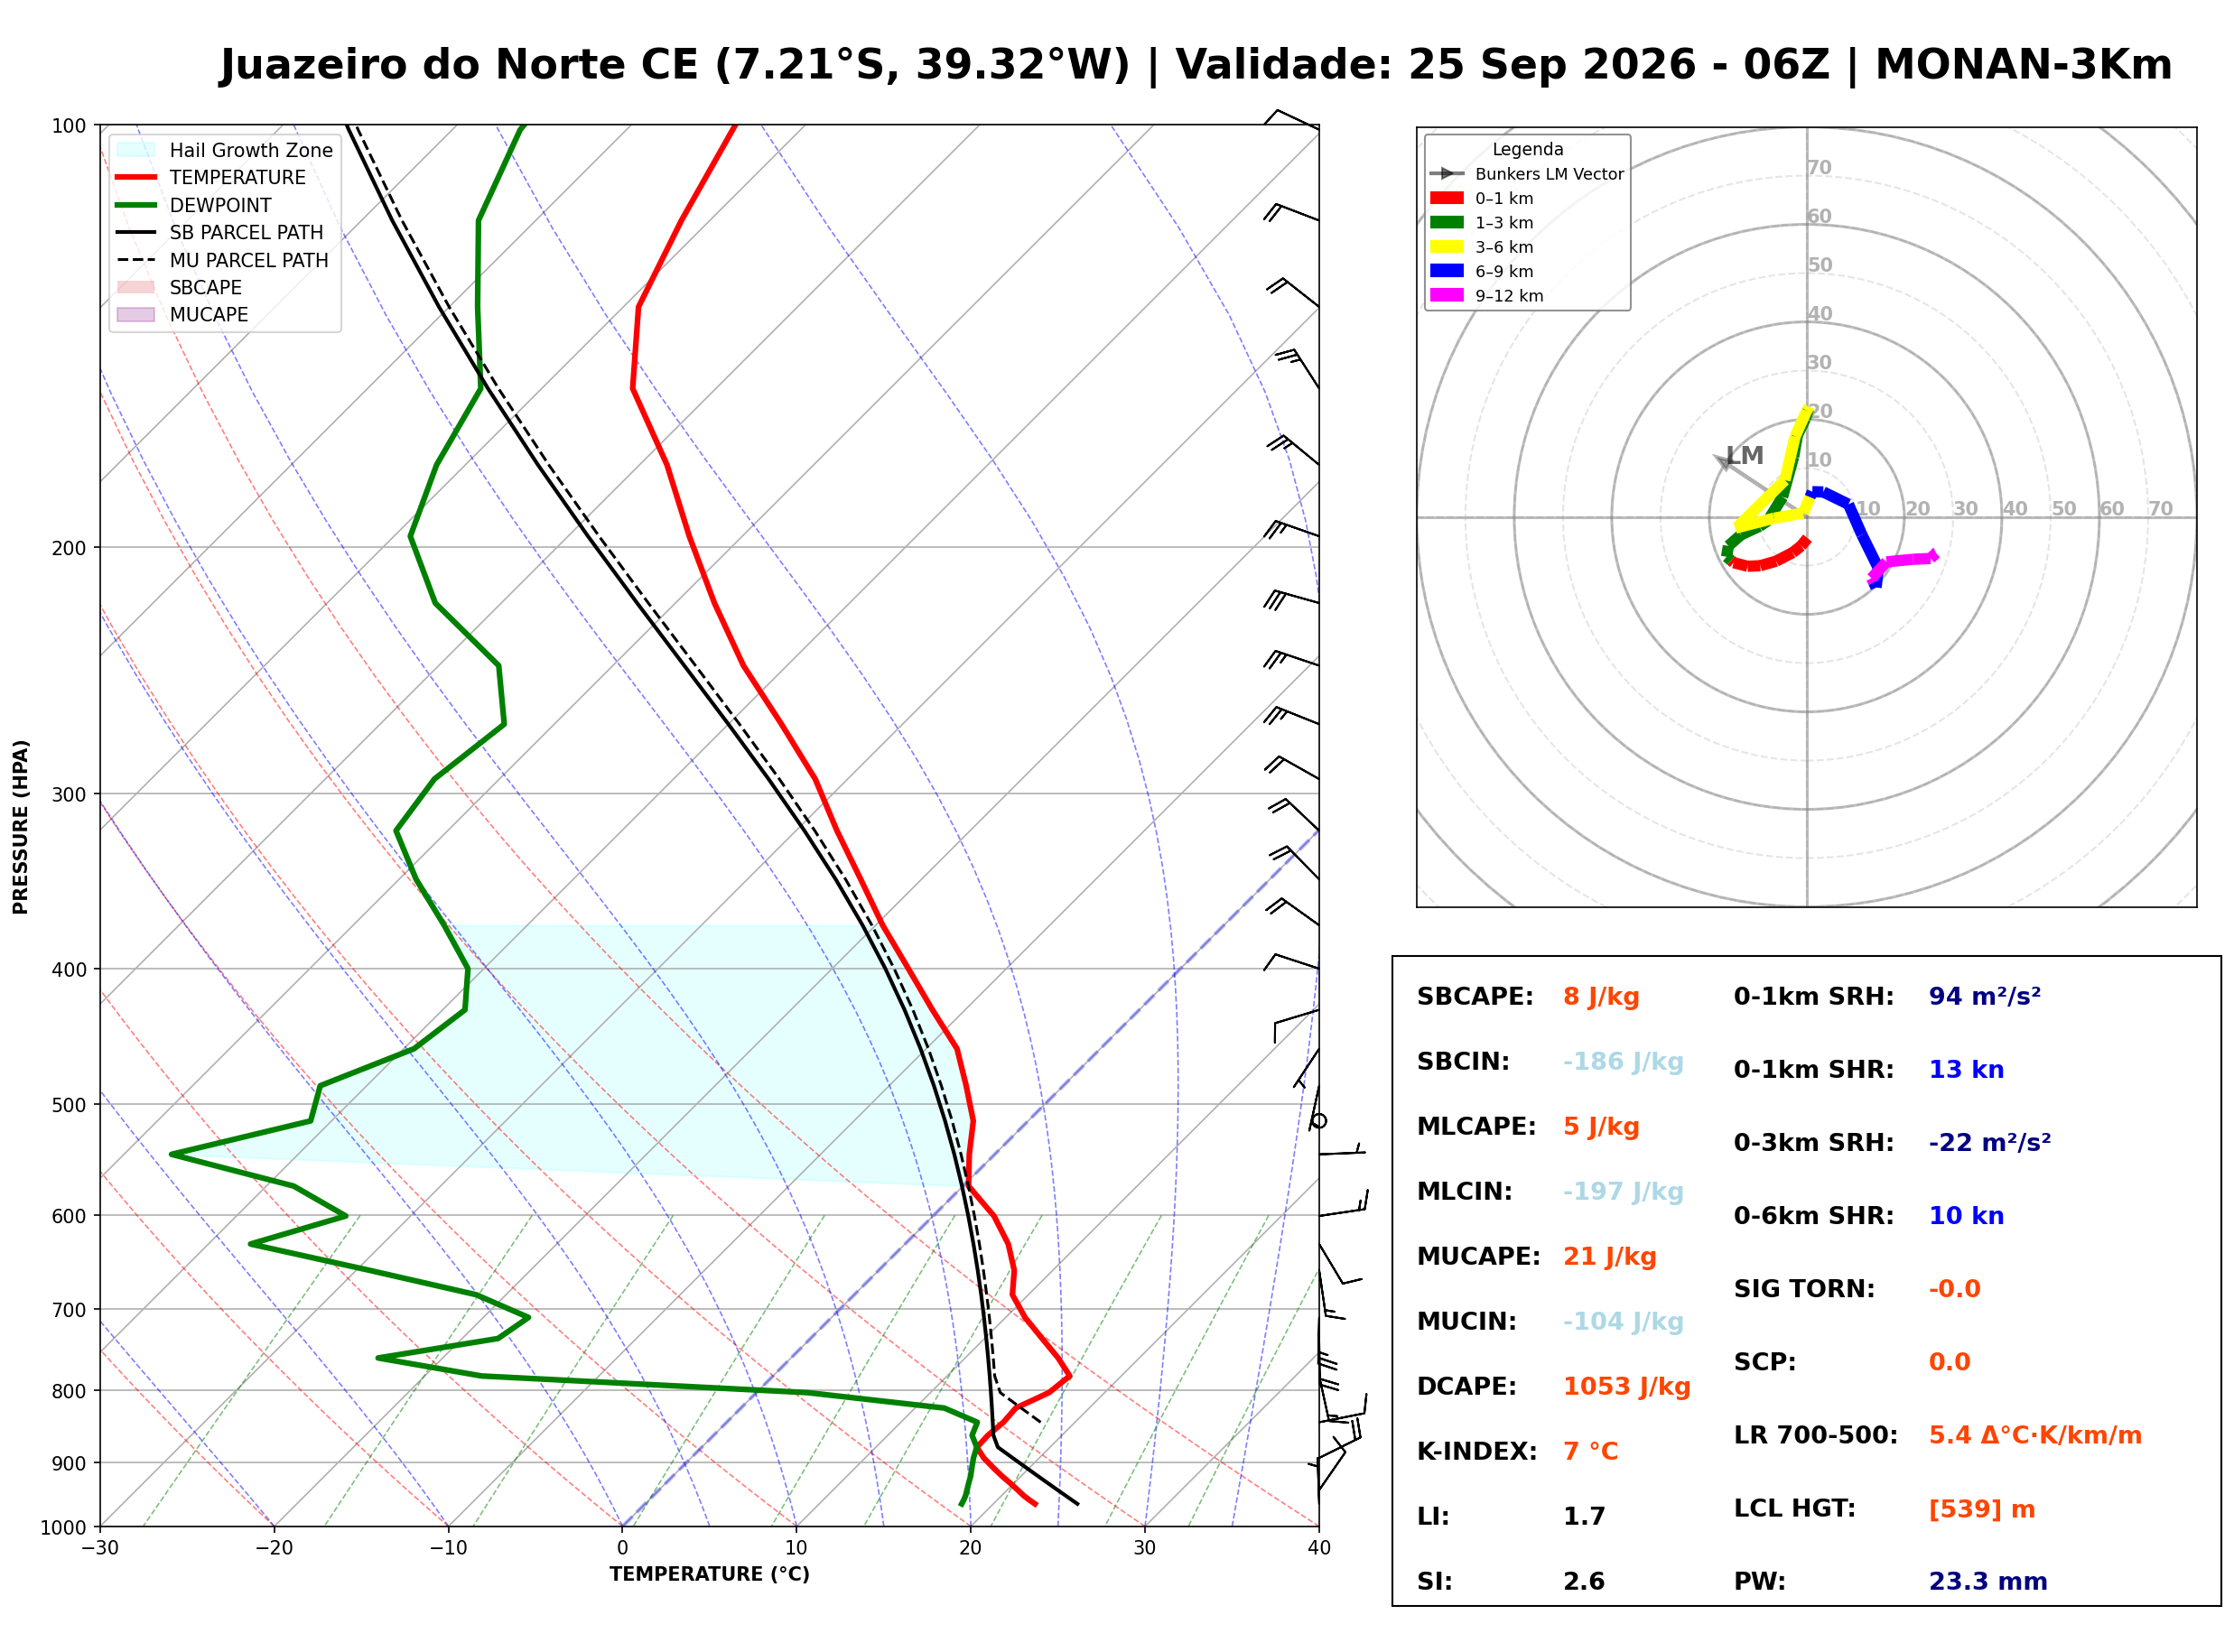Click the TEMPERATURE (°C) axis label

(x=709, y=1574)
